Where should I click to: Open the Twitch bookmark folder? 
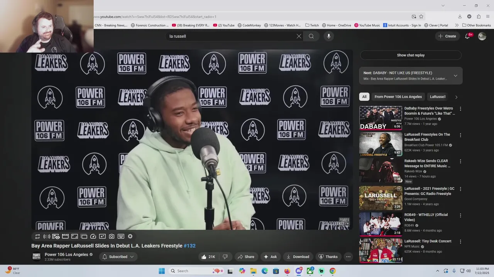[x=312, y=25]
